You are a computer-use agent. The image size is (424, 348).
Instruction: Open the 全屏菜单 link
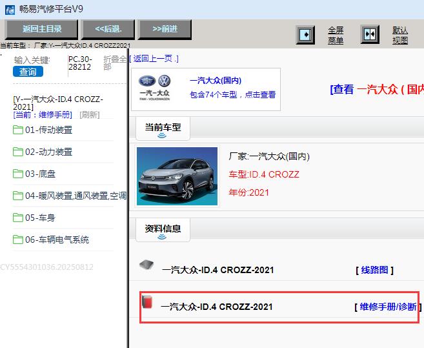336,35
